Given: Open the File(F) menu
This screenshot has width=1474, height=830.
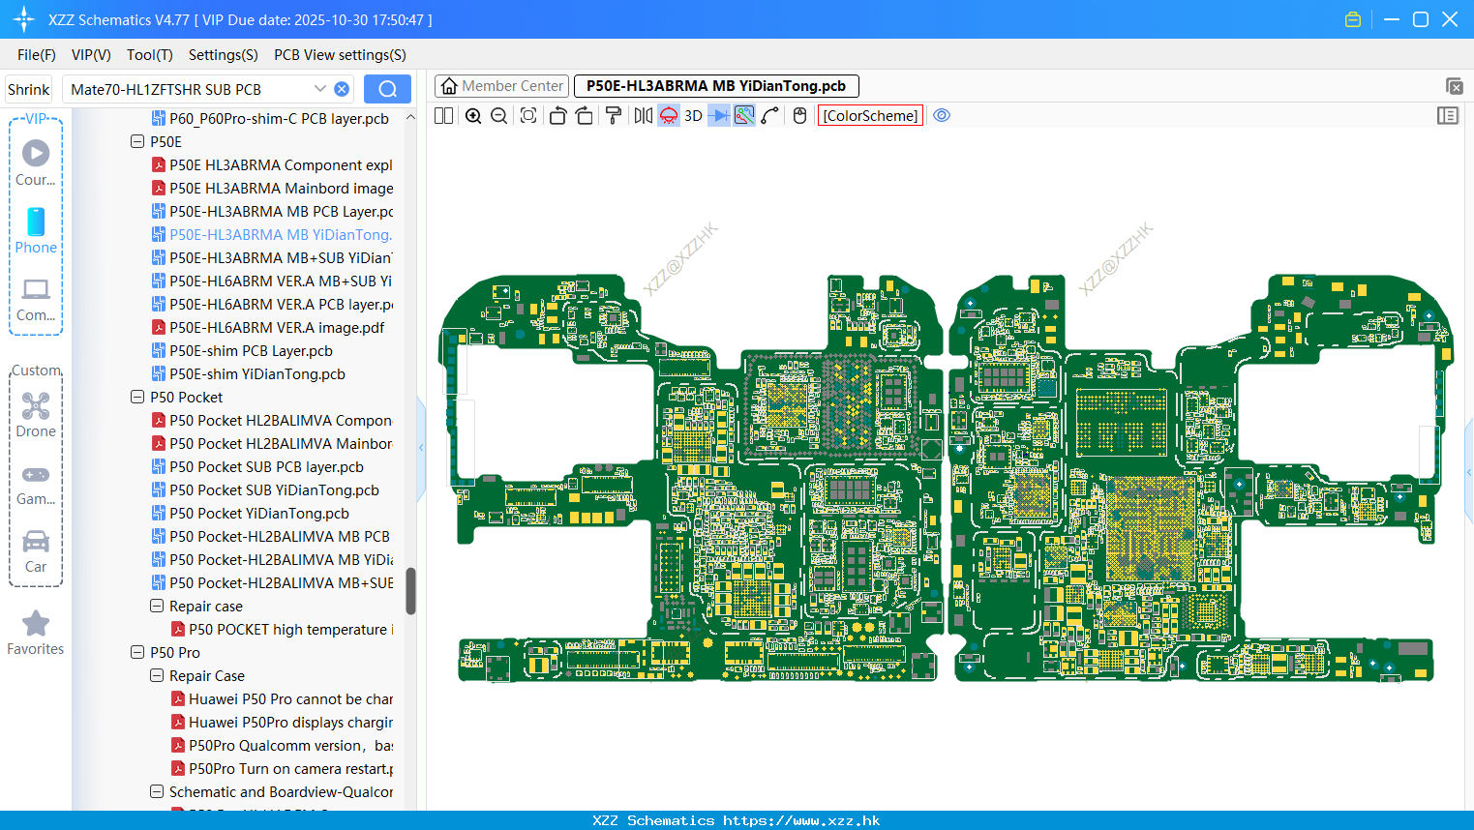Looking at the screenshot, I should [x=37, y=55].
